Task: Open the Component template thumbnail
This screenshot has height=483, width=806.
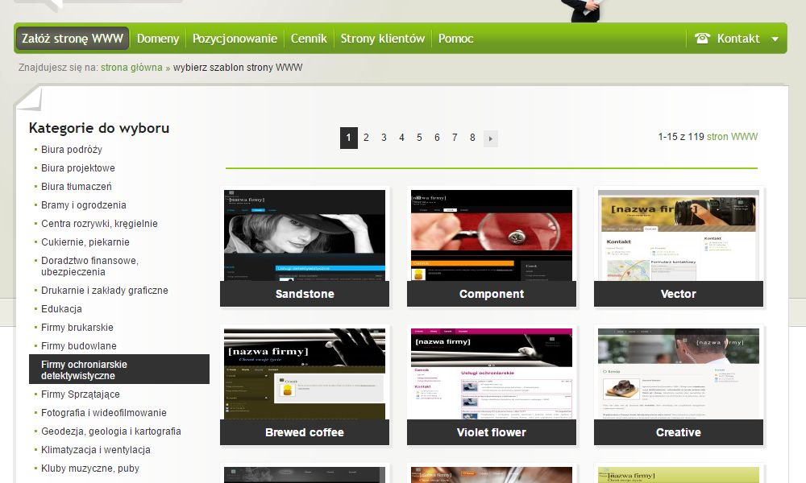Action: tap(492, 235)
